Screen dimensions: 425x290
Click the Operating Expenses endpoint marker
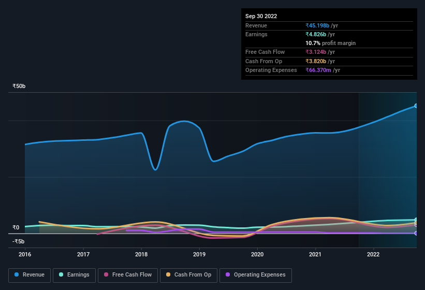[x=416, y=233]
